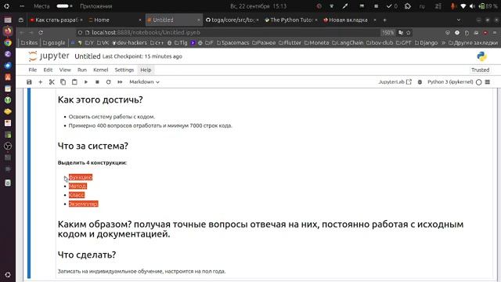Click the debugger bug icon

click(420, 82)
